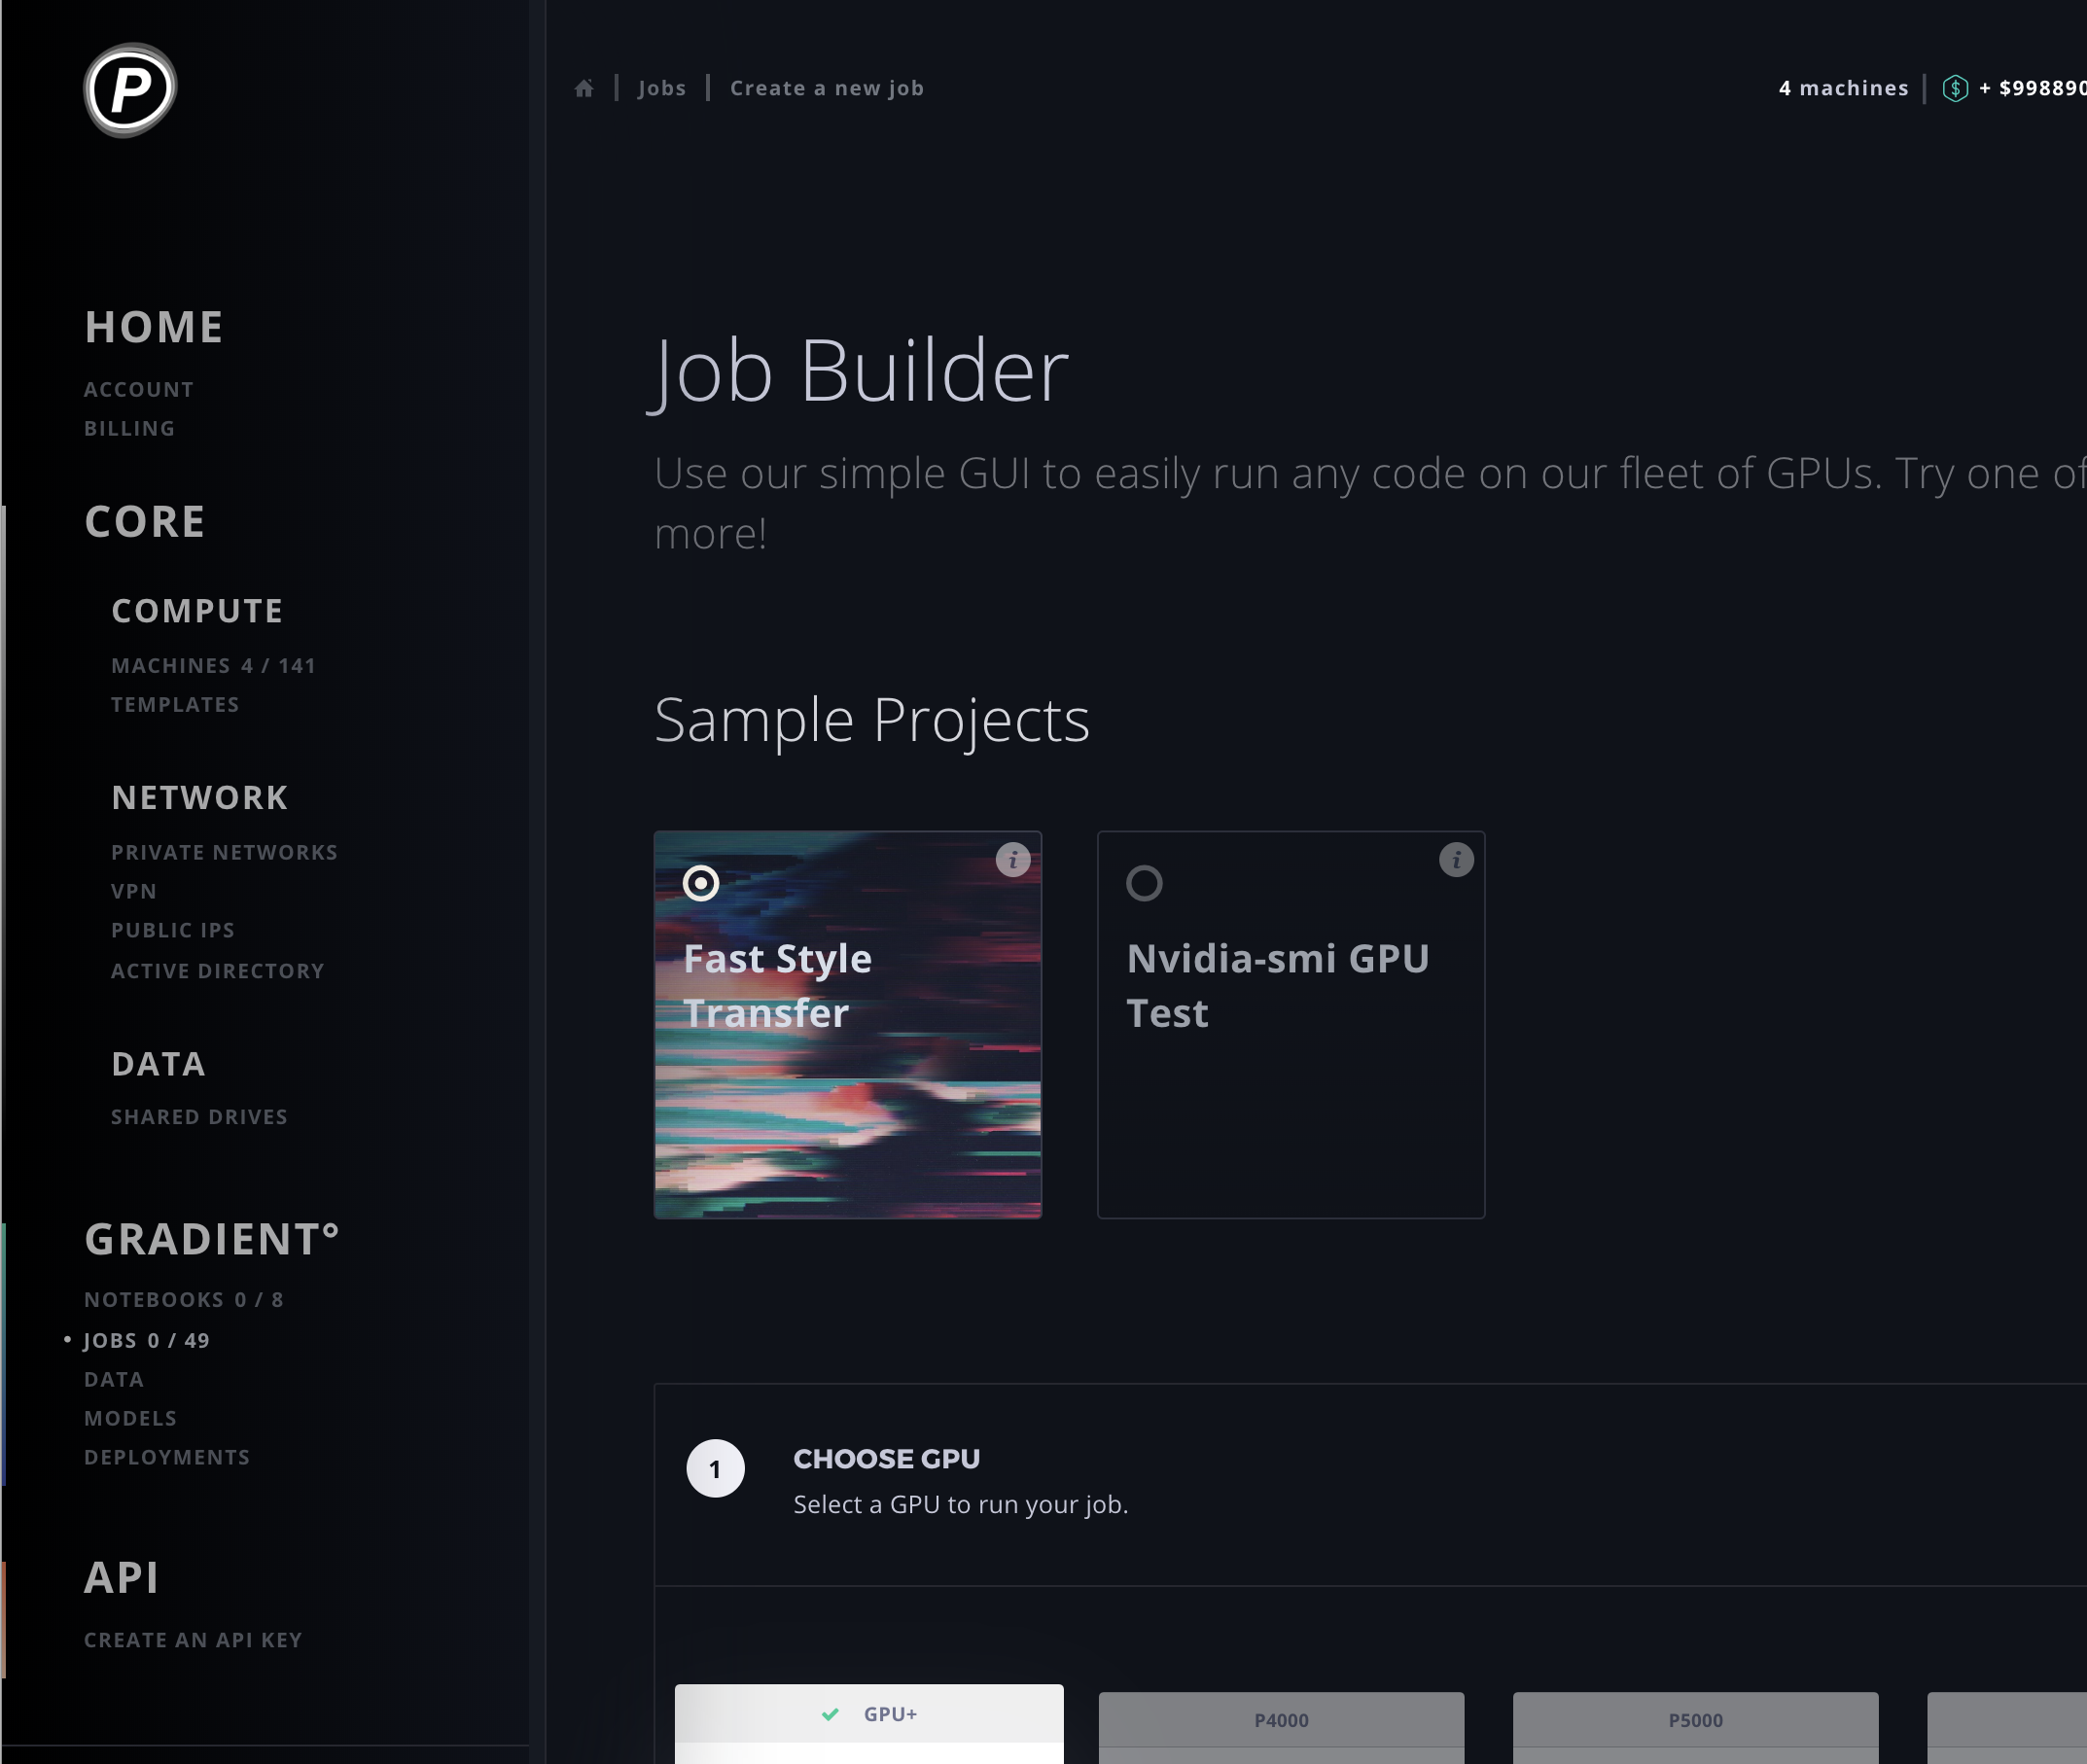Open Jobs in the breadcrumb
The width and height of the screenshot is (2087, 1764).
pyautogui.click(x=662, y=89)
